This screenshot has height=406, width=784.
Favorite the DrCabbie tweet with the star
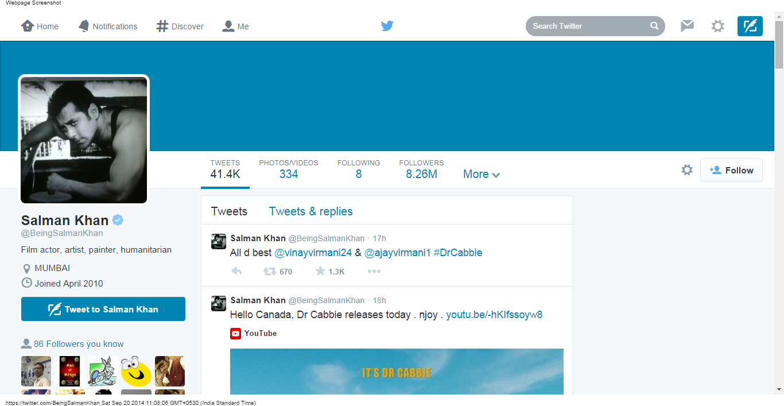pyautogui.click(x=320, y=271)
